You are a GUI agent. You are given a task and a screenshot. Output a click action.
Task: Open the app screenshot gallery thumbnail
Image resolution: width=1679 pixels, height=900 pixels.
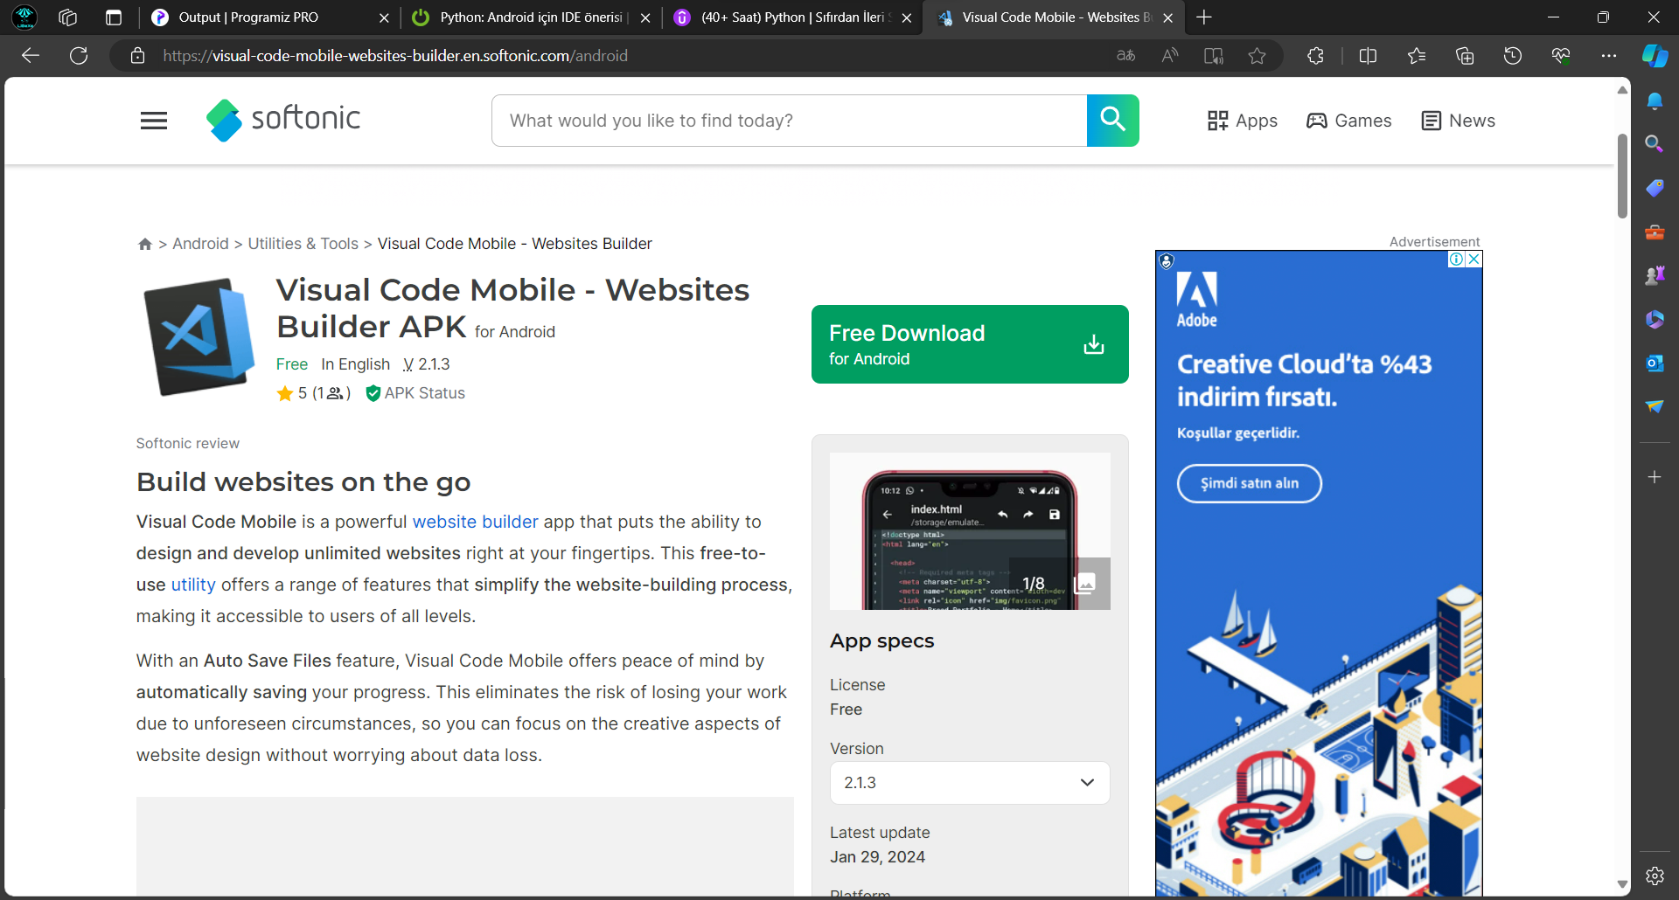pos(970,531)
